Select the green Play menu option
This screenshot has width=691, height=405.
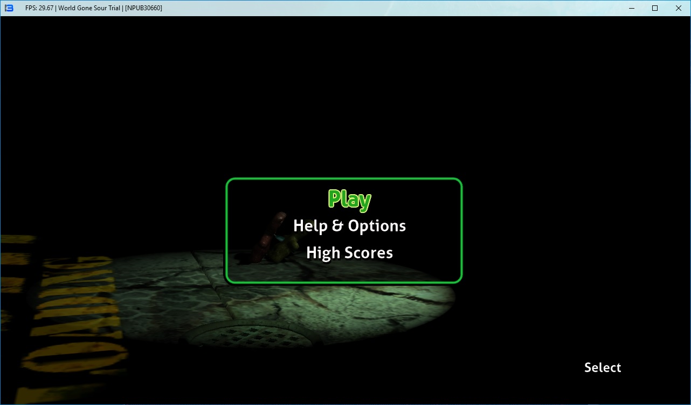349,200
